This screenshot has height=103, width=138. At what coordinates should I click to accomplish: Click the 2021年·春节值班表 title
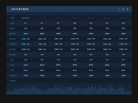point(20,9)
